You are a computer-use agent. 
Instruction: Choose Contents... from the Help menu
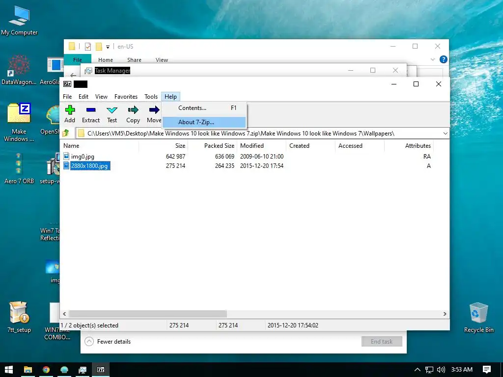204,108
